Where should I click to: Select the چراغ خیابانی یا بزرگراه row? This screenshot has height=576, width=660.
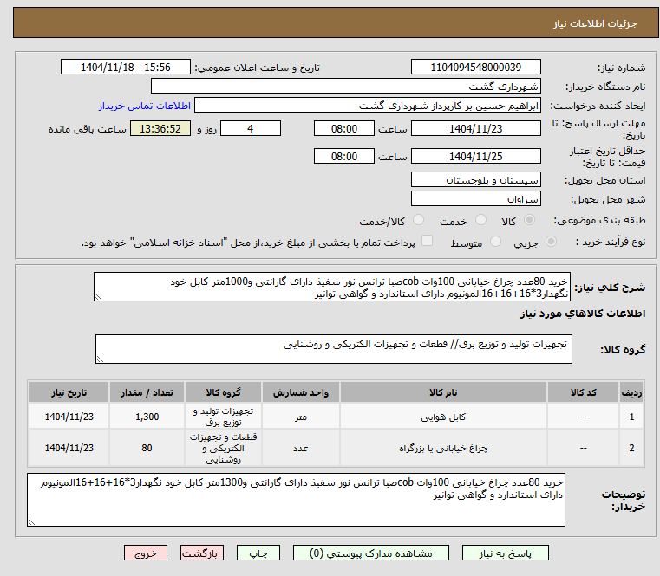pos(336,448)
